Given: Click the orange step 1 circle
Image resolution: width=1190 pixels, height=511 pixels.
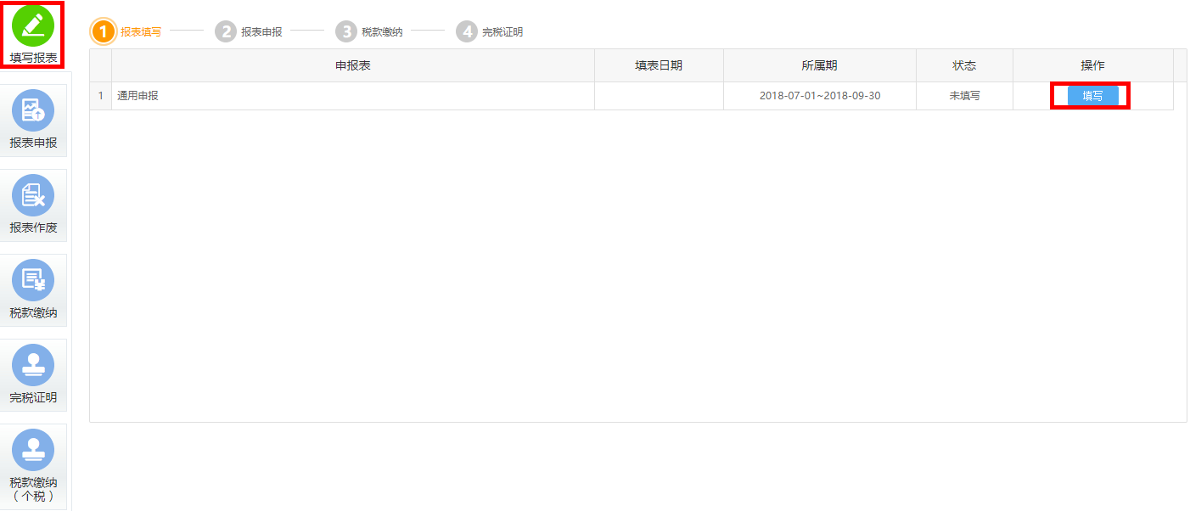Looking at the screenshot, I should [x=103, y=31].
